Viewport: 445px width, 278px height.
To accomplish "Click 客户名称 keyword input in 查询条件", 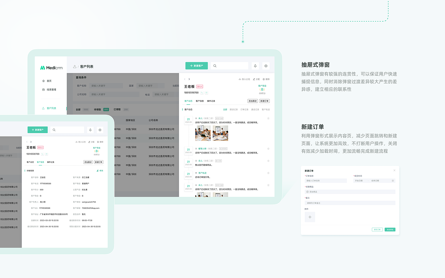I will point(106,85).
